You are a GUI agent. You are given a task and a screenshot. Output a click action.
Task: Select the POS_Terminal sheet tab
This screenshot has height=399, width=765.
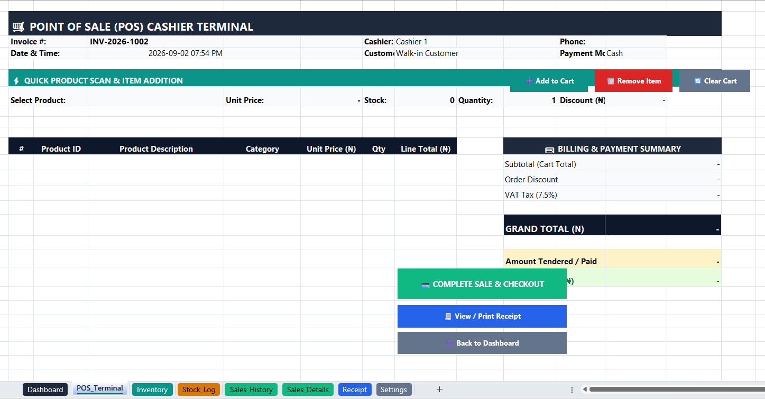coord(100,389)
